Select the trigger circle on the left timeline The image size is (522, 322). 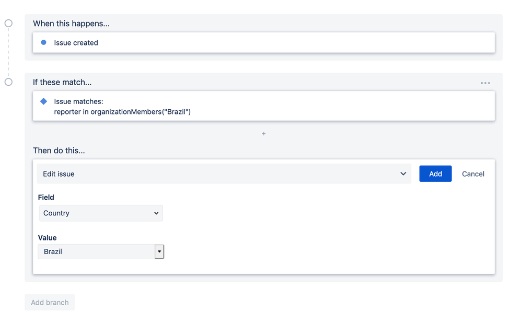8,23
